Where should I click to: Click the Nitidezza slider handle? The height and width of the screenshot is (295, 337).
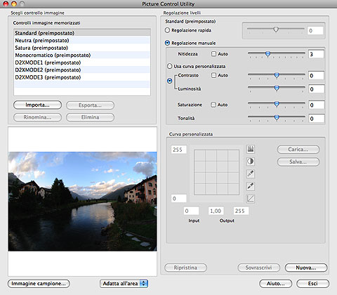click(x=267, y=54)
